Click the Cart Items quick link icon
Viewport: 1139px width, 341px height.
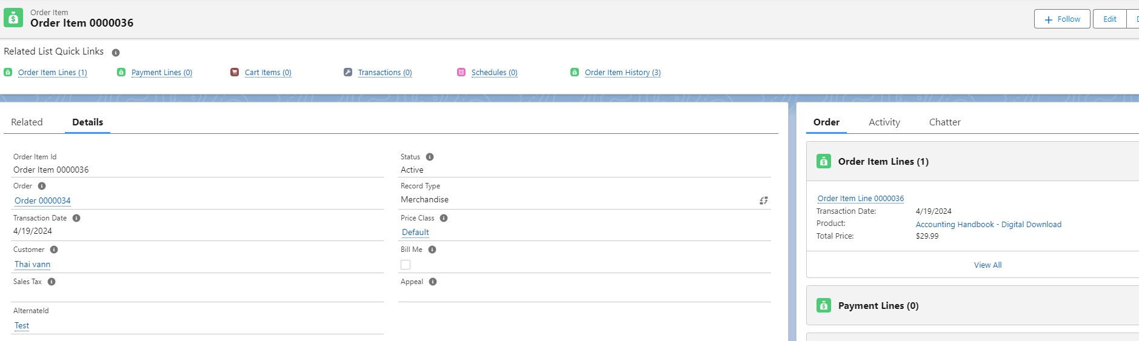tap(235, 72)
